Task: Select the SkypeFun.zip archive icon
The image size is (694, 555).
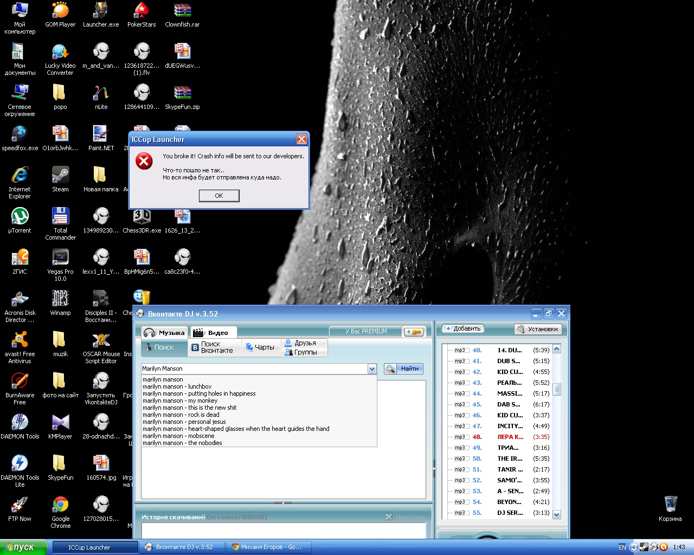Action: pyautogui.click(x=182, y=97)
